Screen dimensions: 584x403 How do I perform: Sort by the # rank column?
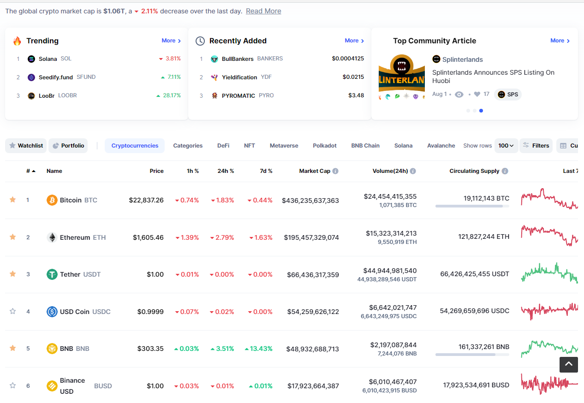[x=31, y=171]
